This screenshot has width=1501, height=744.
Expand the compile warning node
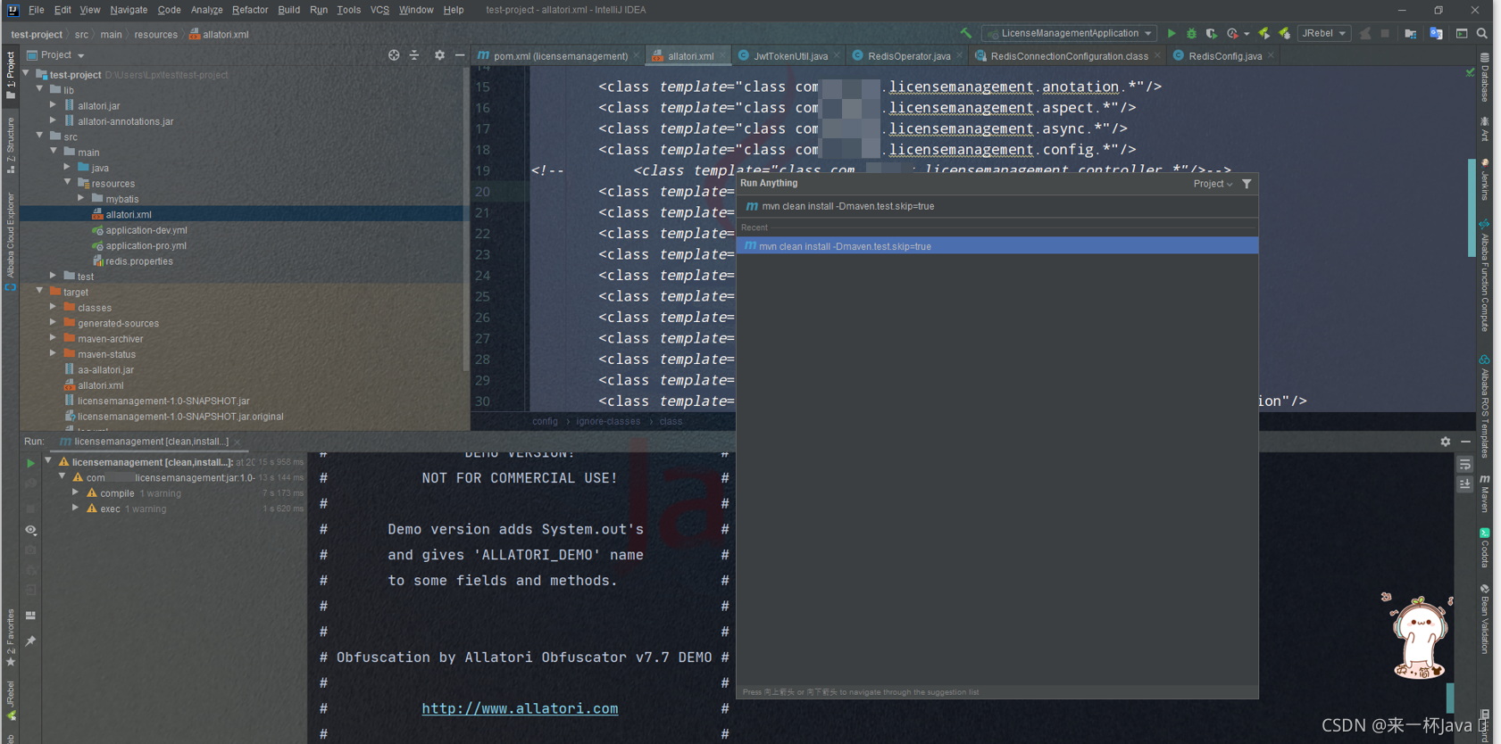tap(76, 492)
